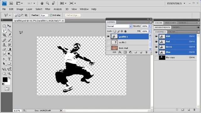Toggle visibility of Blue channel
This screenshot has width=201, height=113.
156,52
